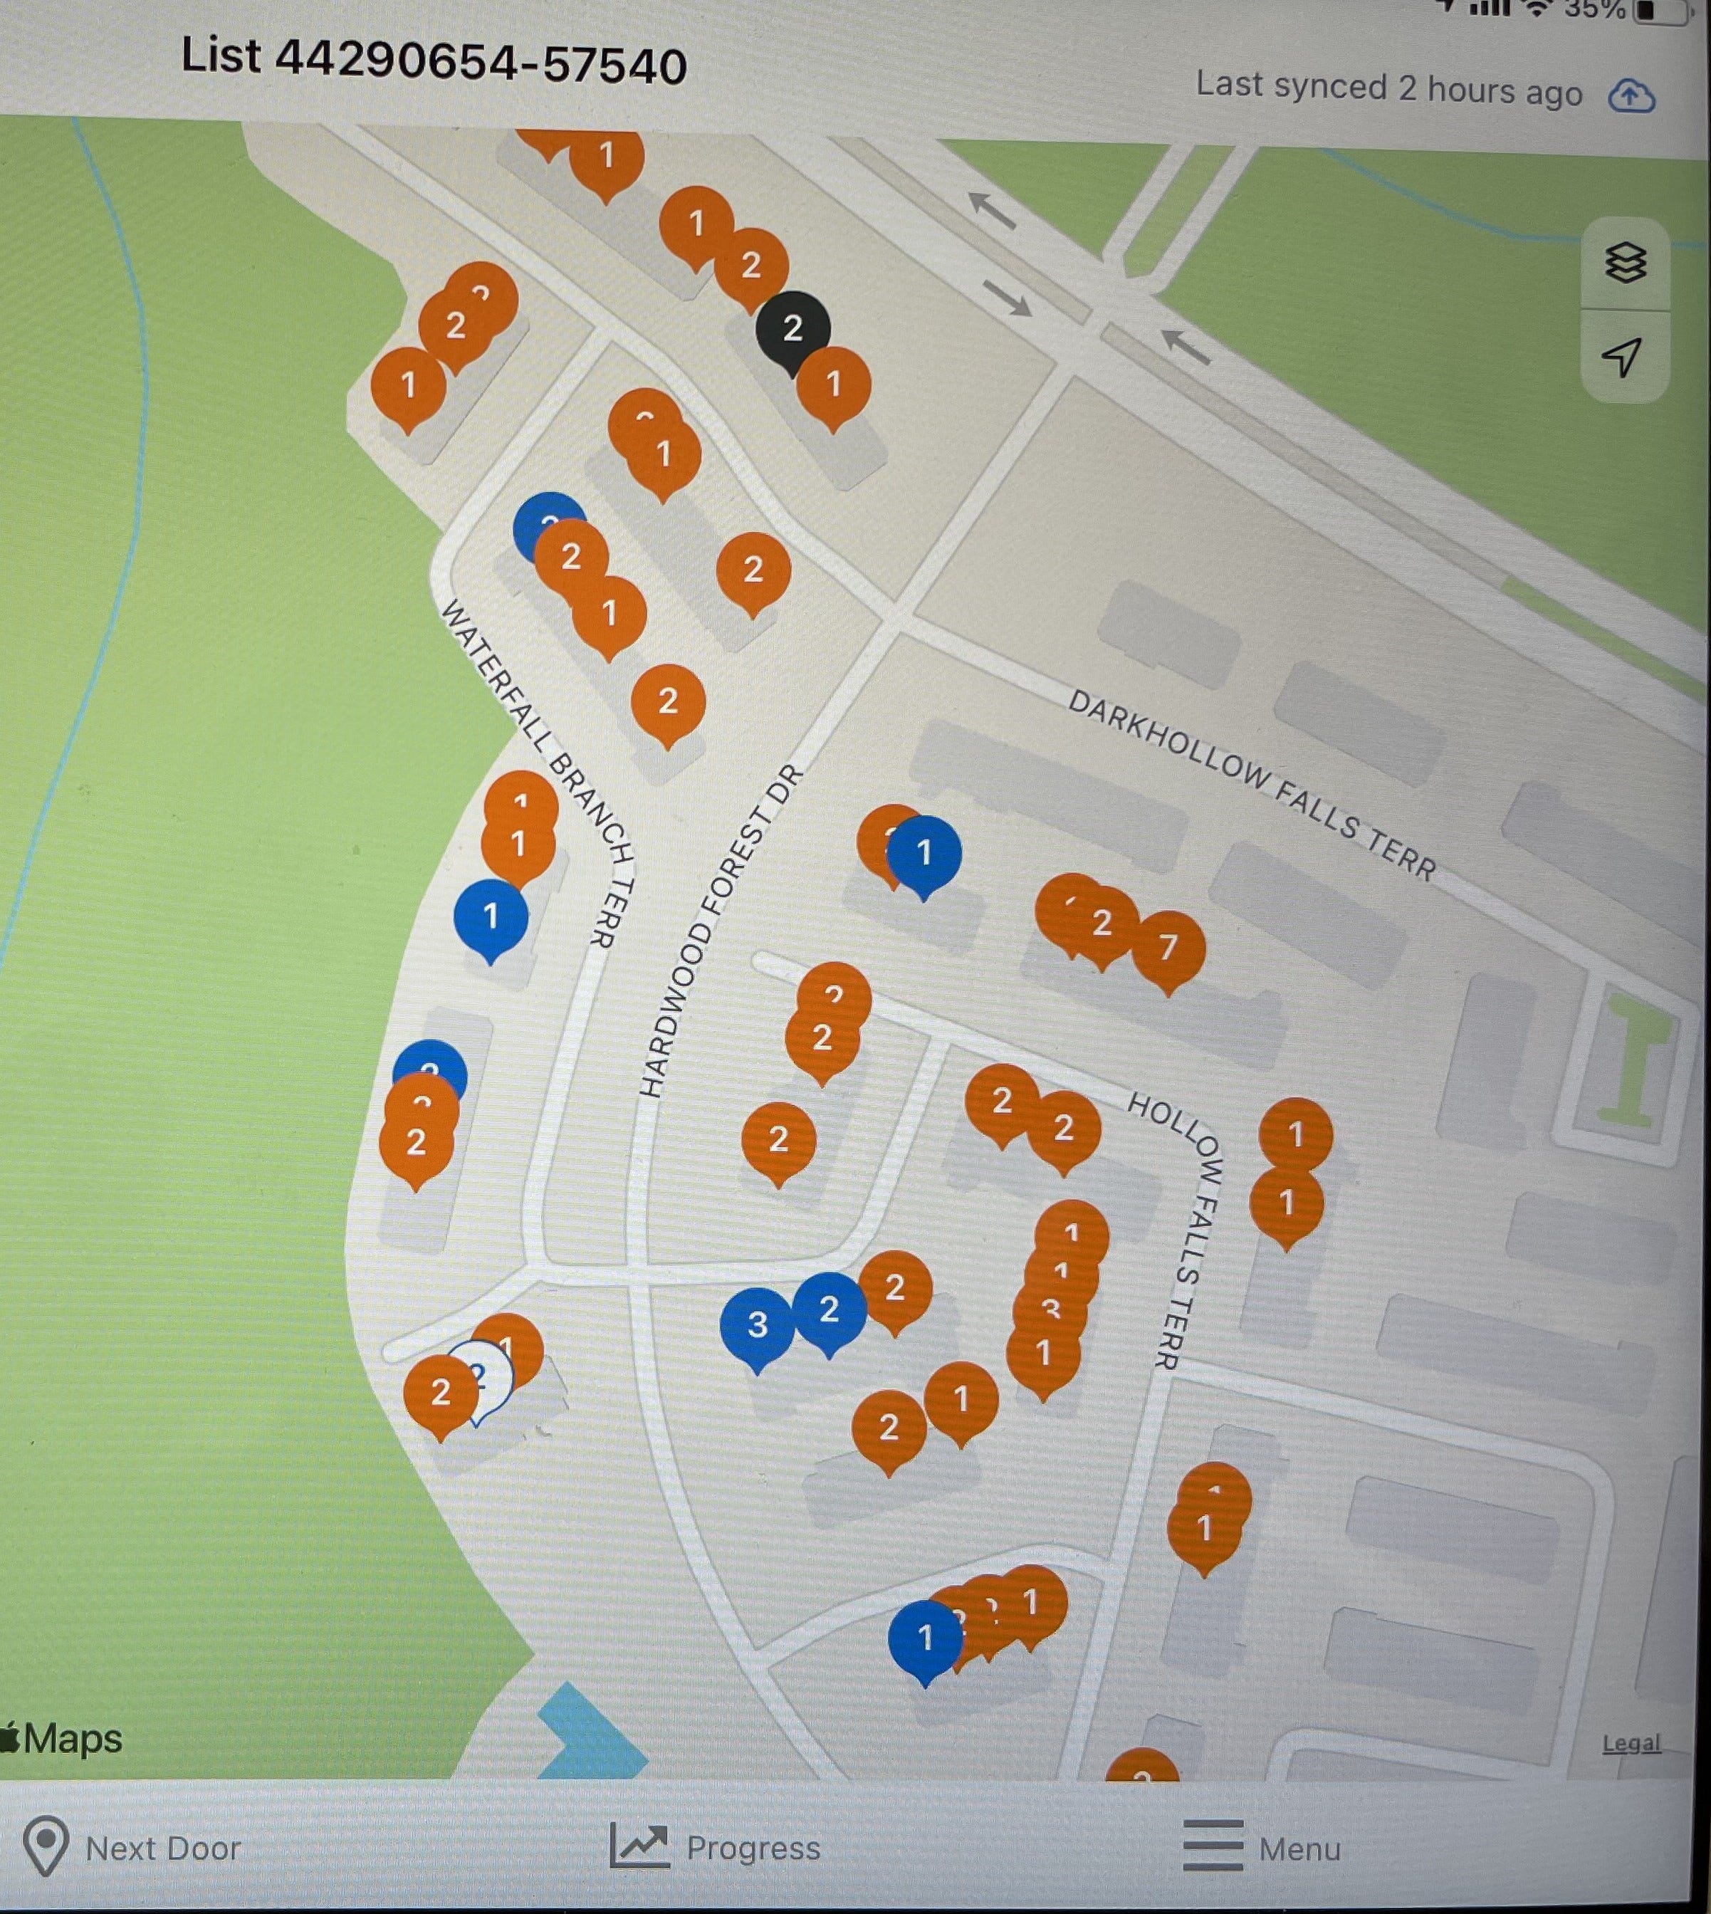
Task: Tap the Last synced 2 hours ago text
Action: [x=1388, y=89]
